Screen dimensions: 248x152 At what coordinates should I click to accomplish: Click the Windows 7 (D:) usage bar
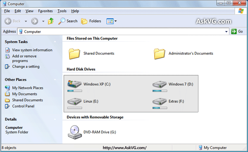160,91
